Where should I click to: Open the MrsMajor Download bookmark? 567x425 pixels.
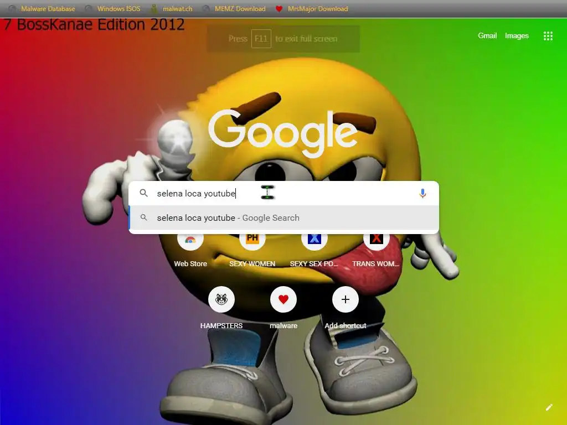tap(318, 9)
